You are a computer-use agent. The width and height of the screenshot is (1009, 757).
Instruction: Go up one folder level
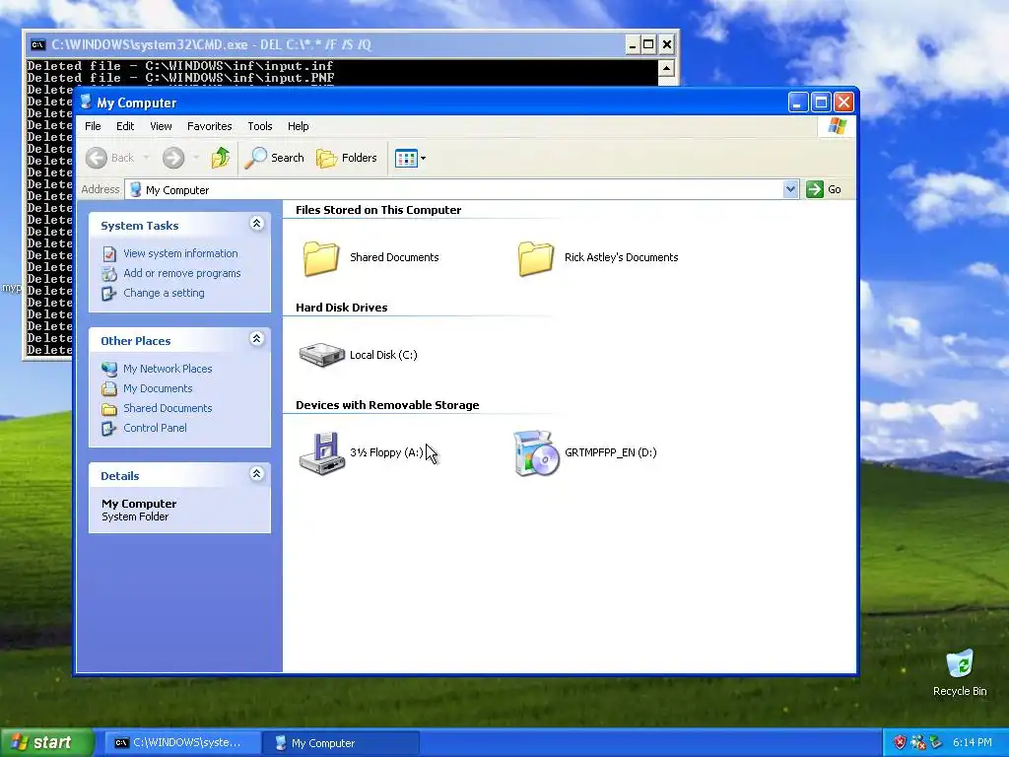coord(220,158)
